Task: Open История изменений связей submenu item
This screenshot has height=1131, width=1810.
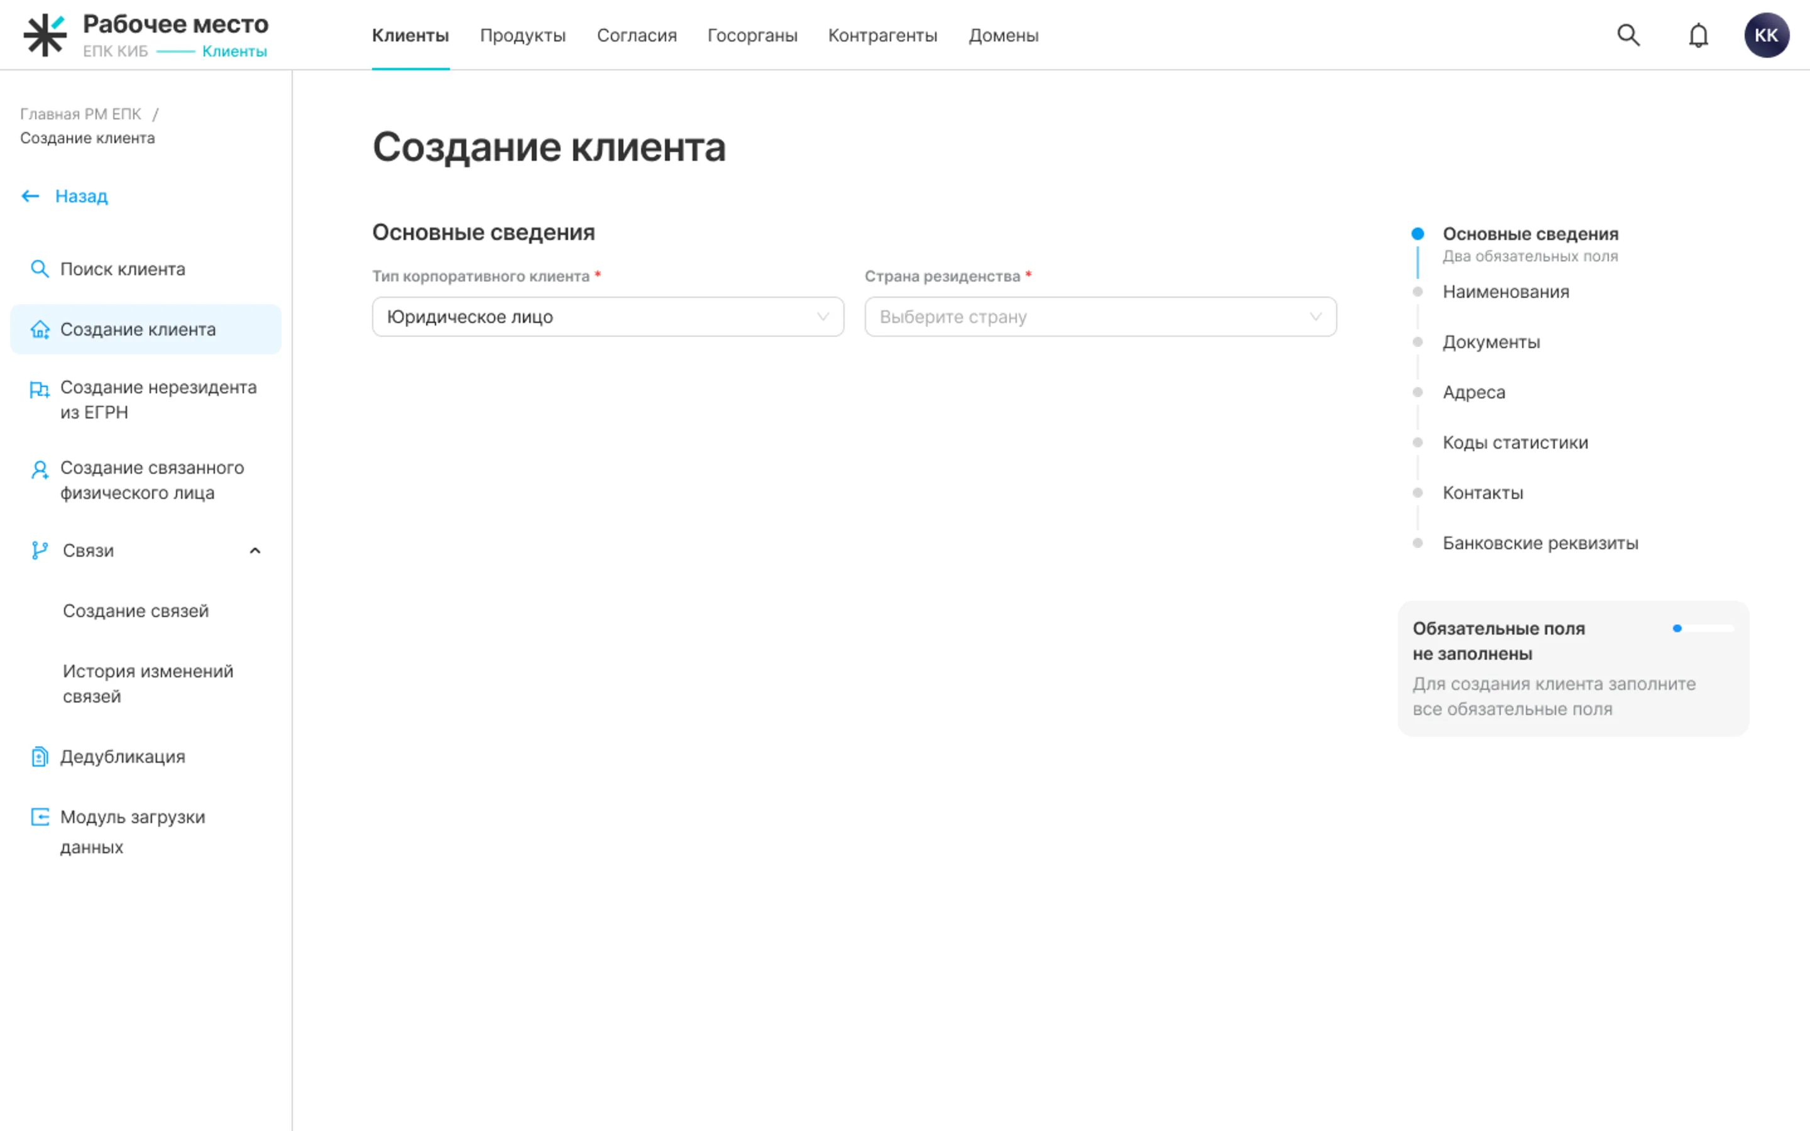Action: point(148,684)
